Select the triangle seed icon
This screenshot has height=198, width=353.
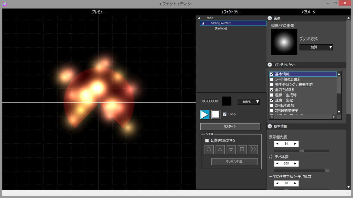pyautogui.click(x=220, y=149)
